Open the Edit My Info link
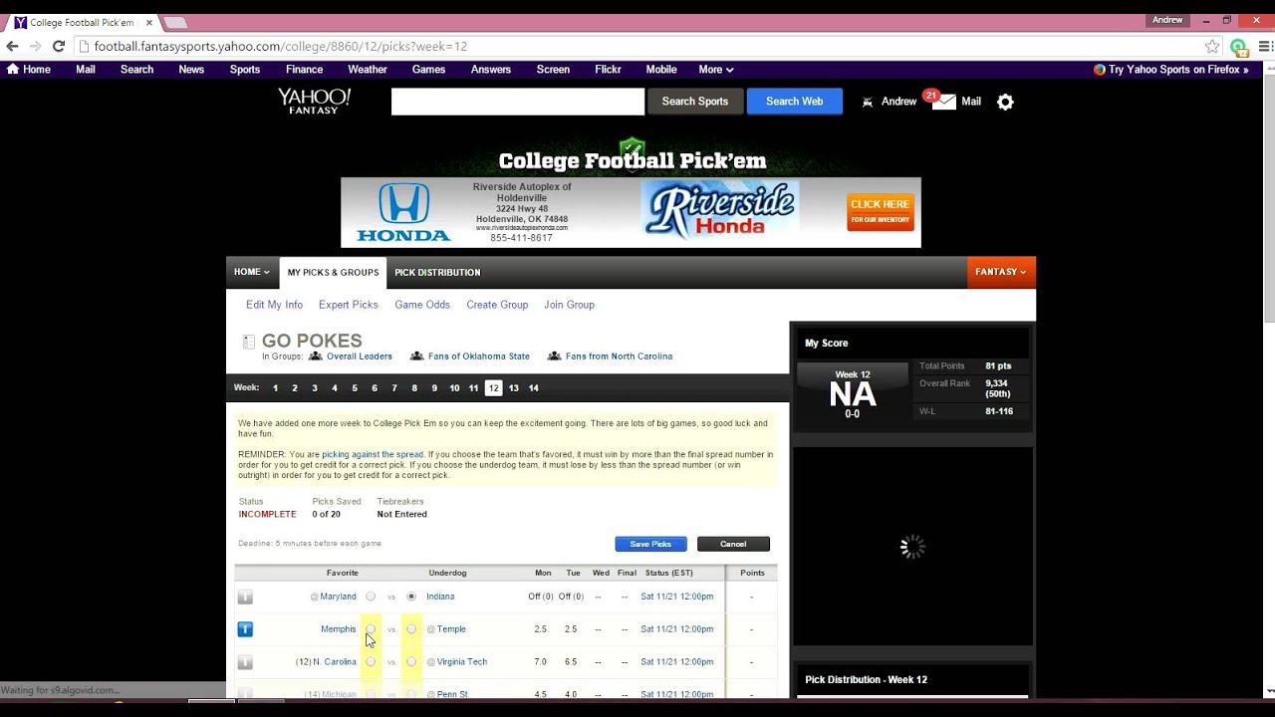The height and width of the screenshot is (717, 1275). pyautogui.click(x=274, y=305)
